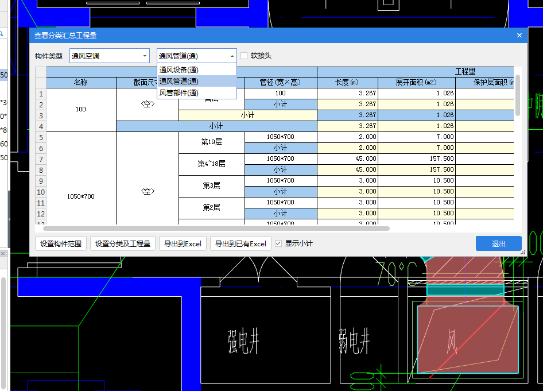
Task: Click the 小计 cell in row 4
Action: click(216, 126)
